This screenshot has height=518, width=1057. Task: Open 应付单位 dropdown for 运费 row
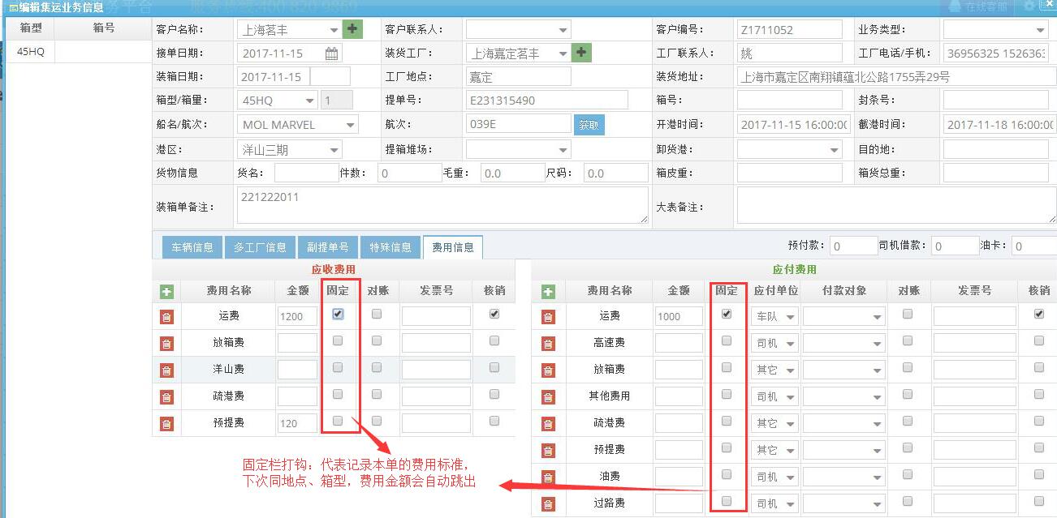pyautogui.click(x=775, y=317)
